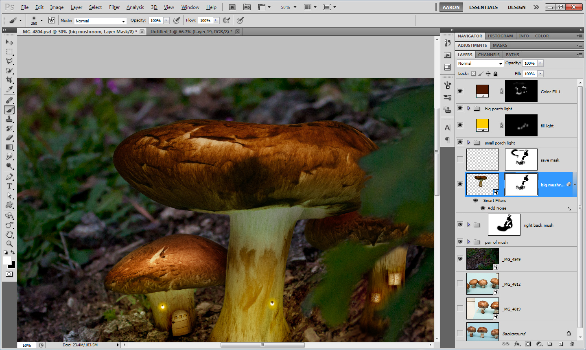Select the Type tool
Image resolution: width=586 pixels, height=350 pixels.
click(9, 186)
